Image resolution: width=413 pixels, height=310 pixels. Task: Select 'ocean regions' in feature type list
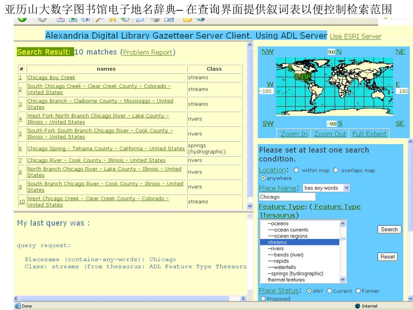[x=287, y=236]
